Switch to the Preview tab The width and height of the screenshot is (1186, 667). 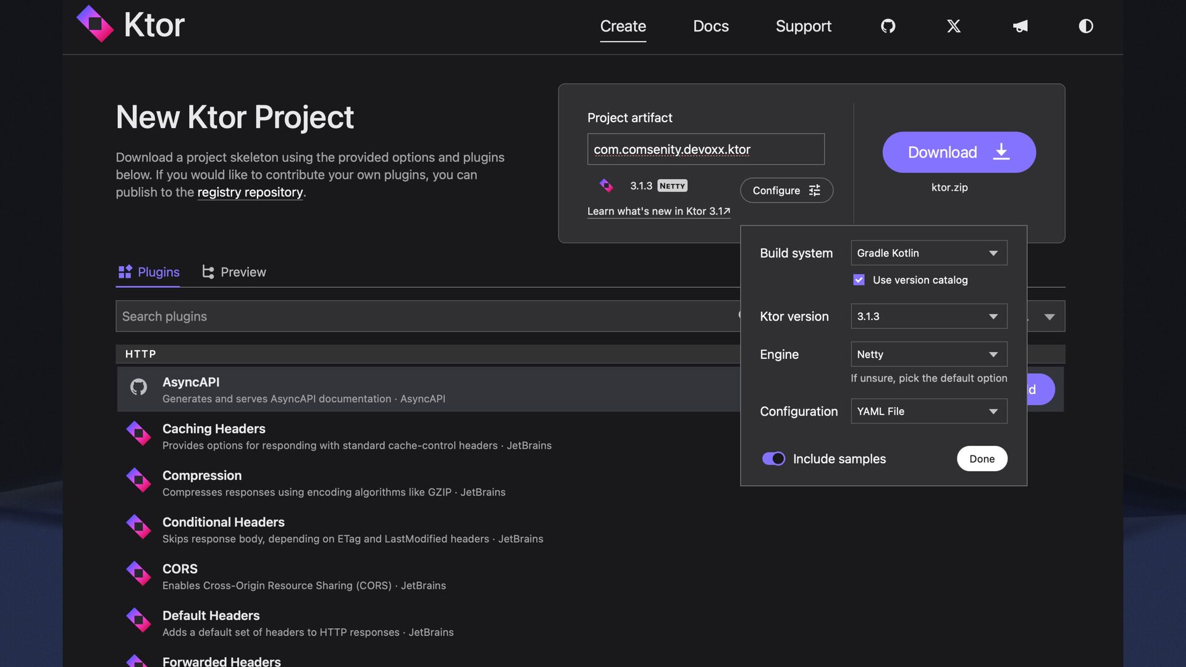point(234,272)
